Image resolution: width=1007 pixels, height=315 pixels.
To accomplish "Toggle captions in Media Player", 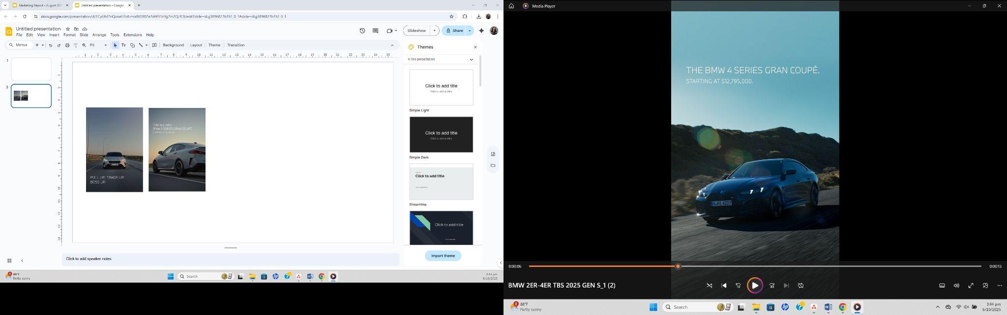I will (942, 286).
